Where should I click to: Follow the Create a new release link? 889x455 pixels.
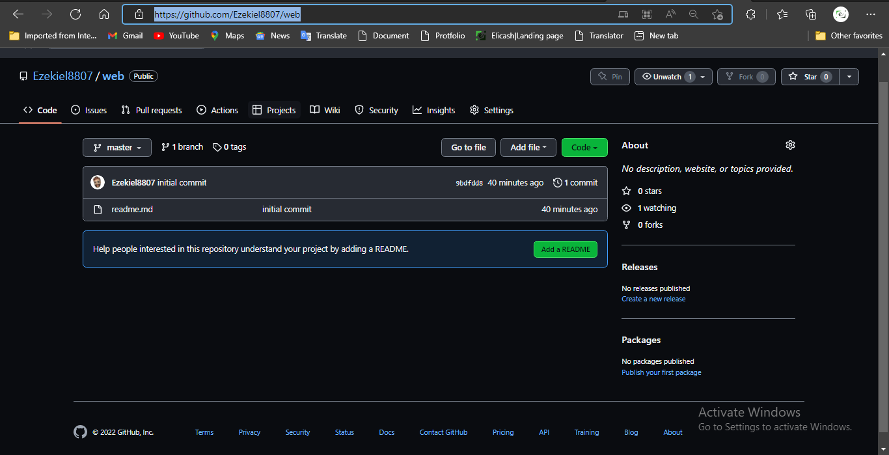coord(653,299)
